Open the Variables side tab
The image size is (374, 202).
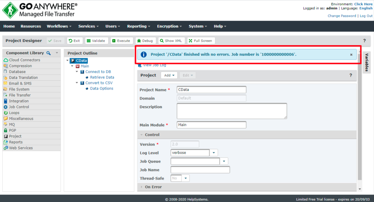pos(367,62)
